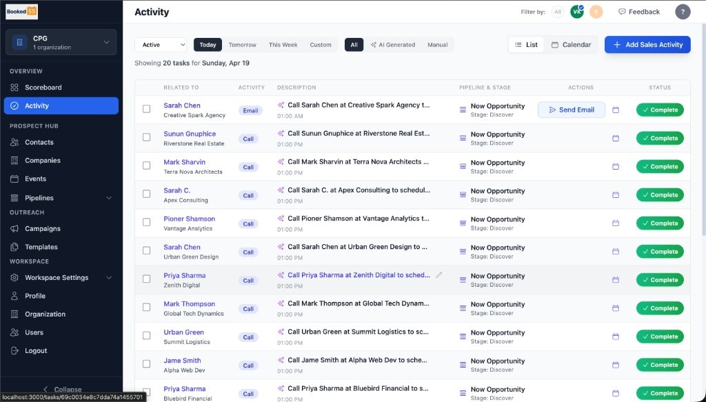This screenshot has height=402, width=706.
Task: Open Campaigns in sidebar
Action: click(61, 229)
